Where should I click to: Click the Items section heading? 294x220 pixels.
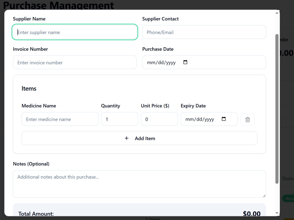29,89
